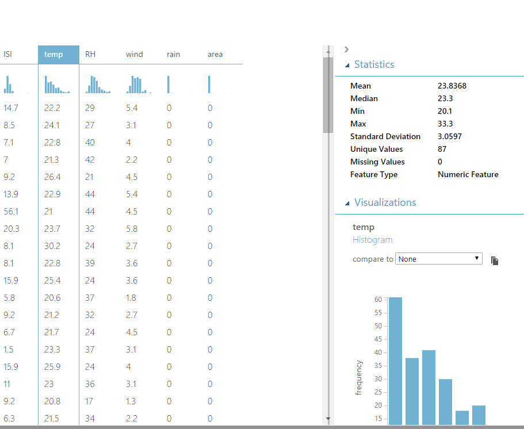Image resolution: width=524 pixels, height=429 pixels.
Task: Click temp cell value 22.2
Action: pyautogui.click(x=52, y=108)
